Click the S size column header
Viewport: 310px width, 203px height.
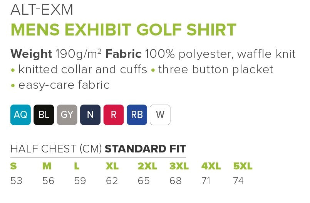tap(13, 166)
